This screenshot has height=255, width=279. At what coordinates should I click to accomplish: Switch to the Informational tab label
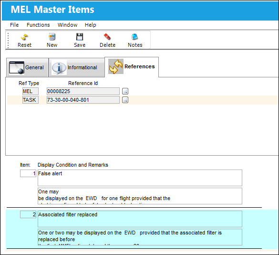(83, 67)
